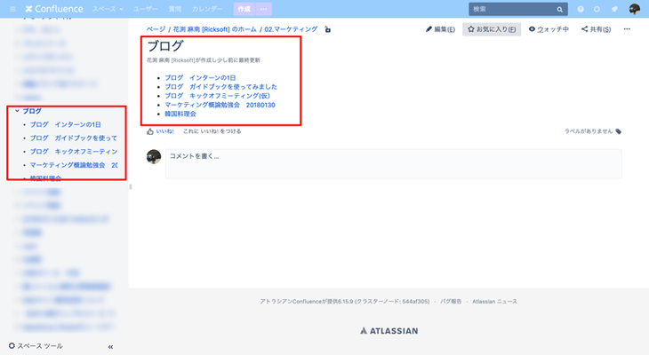Open the page more-actions ellipsis menu
Image resolution: width=649 pixels, height=355 pixels.
[627, 29]
